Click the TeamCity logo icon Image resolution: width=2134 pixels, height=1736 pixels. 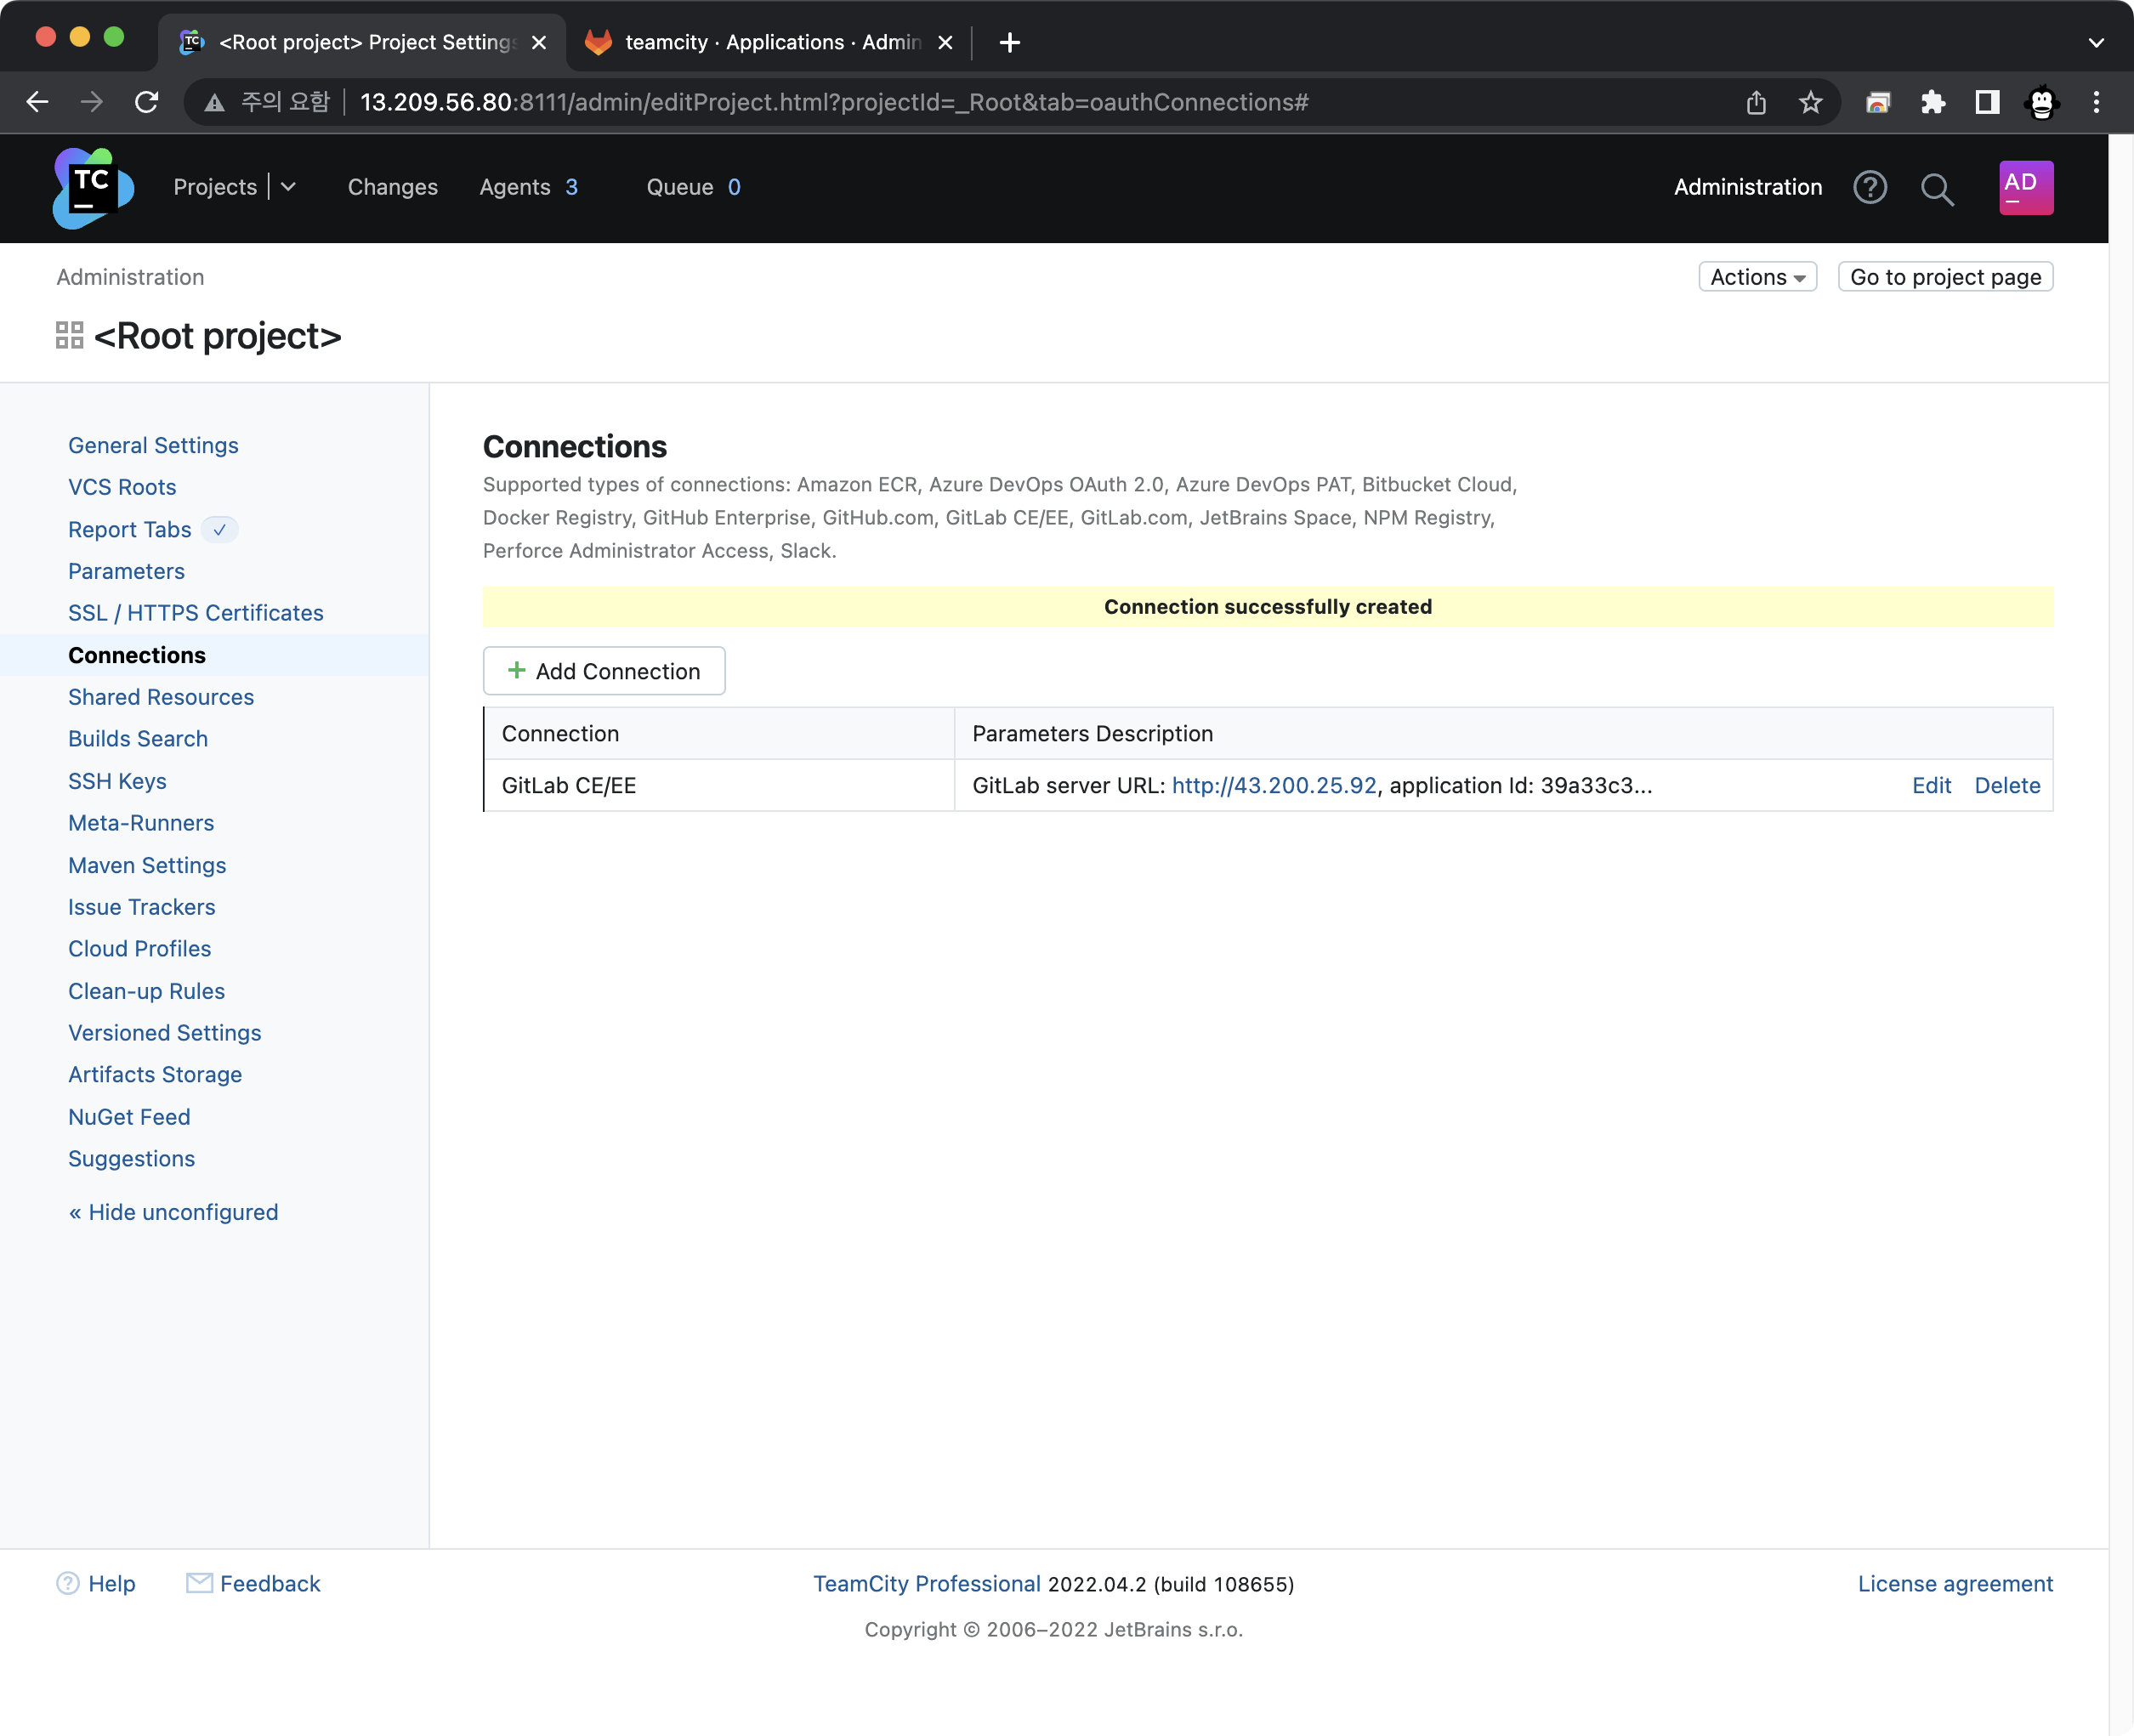tap(93, 188)
